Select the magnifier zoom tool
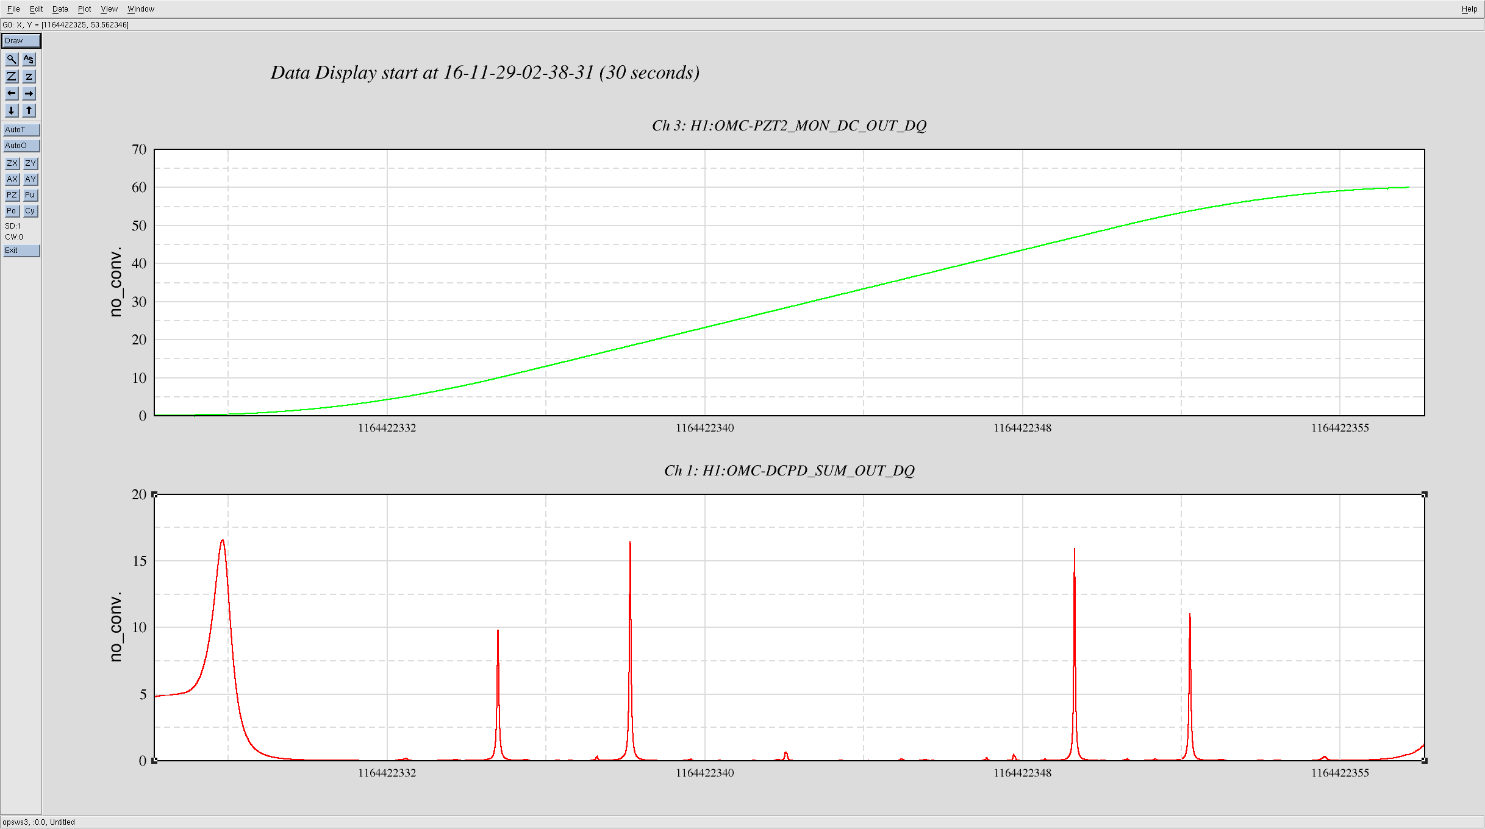Image resolution: width=1485 pixels, height=829 pixels. pyautogui.click(x=12, y=59)
